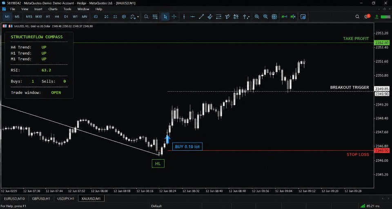Screen dimensions: 392x209
Task: Click the green upward-arrow icon beside the level bar
Action: coord(376,17)
